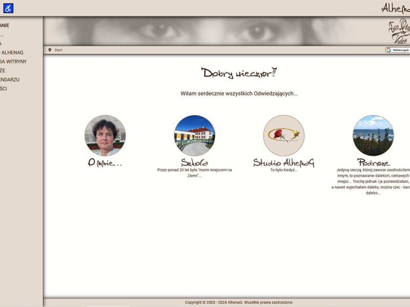The image size is (410, 307).
Task: Select the sidebar item ending in ALHENAG
Action: tap(12, 53)
